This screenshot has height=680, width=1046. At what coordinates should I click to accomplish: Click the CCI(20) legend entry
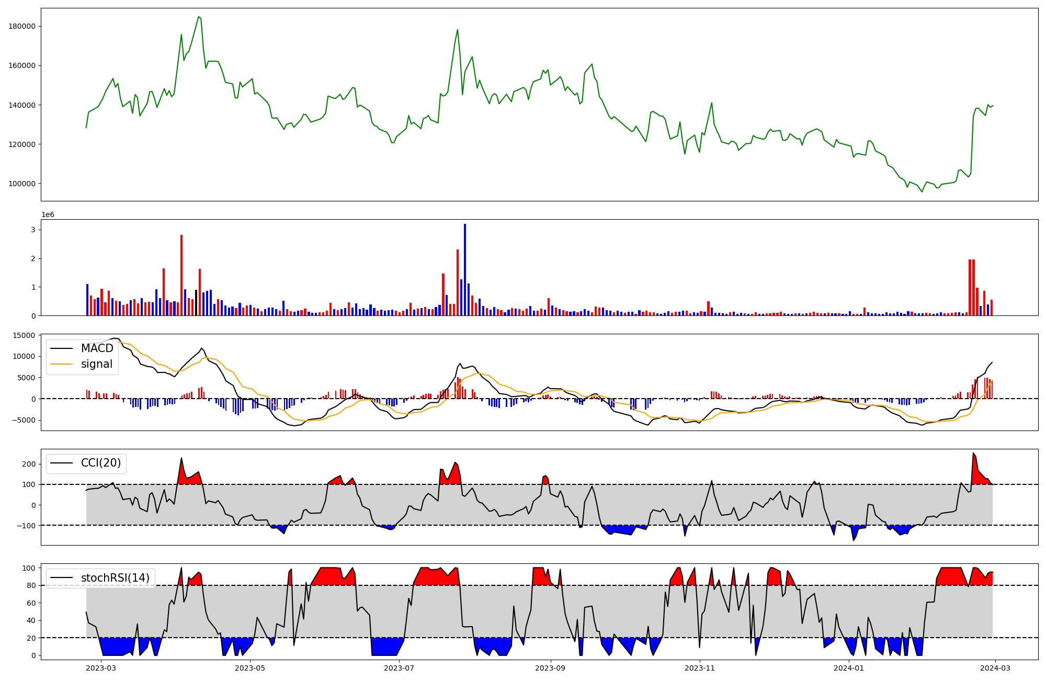(x=100, y=463)
